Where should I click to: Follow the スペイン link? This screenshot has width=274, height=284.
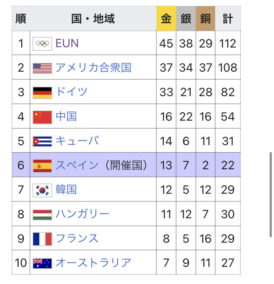coord(77,165)
